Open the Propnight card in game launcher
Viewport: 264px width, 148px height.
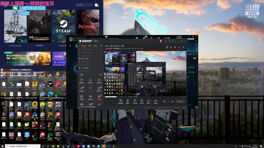pos(88,22)
